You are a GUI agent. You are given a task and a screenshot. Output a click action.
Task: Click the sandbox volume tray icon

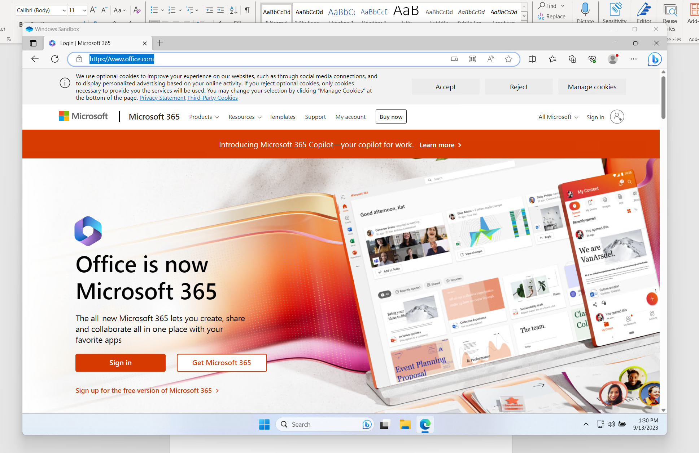tap(611, 424)
